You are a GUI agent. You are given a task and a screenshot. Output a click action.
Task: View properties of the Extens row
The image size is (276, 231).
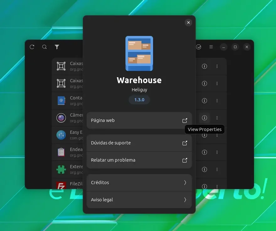pyautogui.click(x=204, y=169)
